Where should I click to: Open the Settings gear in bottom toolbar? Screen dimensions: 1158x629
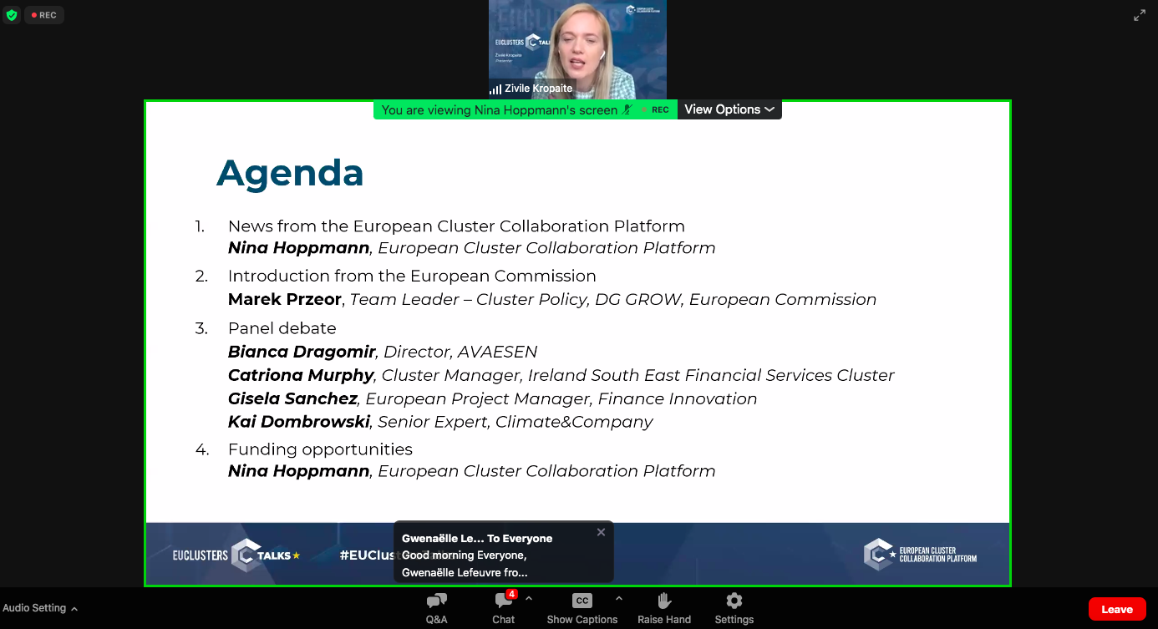(x=734, y=607)
